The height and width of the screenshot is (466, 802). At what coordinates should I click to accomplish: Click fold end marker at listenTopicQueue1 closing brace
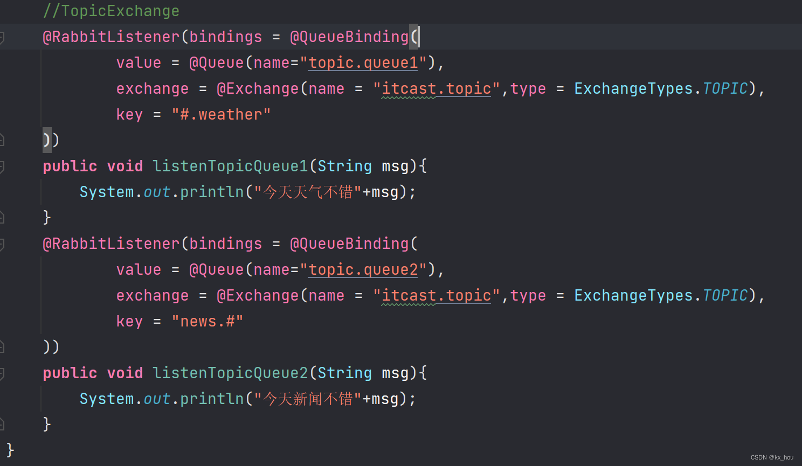coord(2,218)
